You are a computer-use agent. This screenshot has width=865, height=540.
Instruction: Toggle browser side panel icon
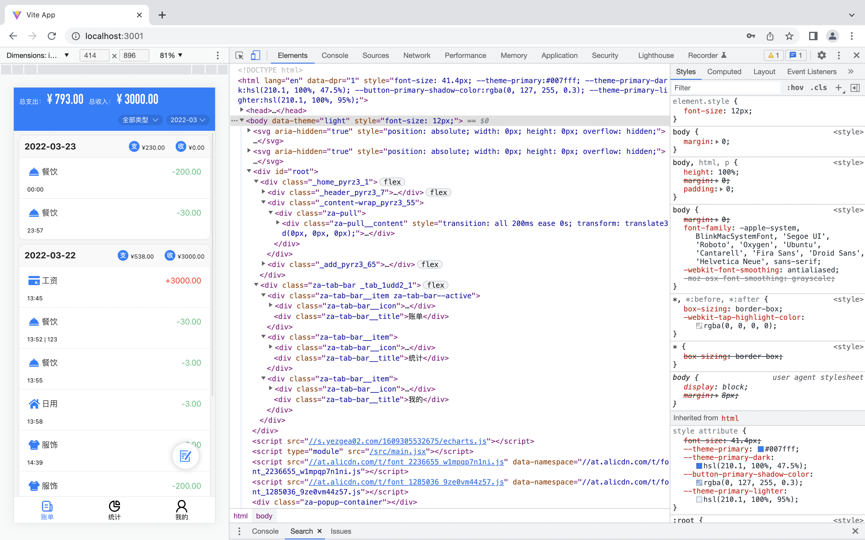pyautogui.click(x=813, y=36)
